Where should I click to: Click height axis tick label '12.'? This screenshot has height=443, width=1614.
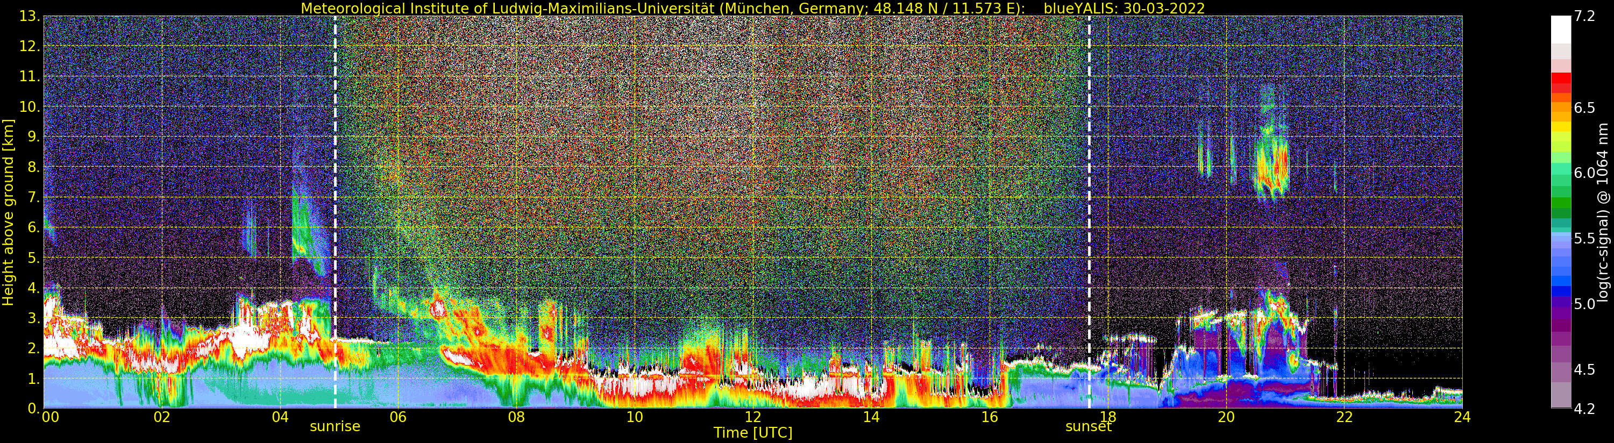30,46
